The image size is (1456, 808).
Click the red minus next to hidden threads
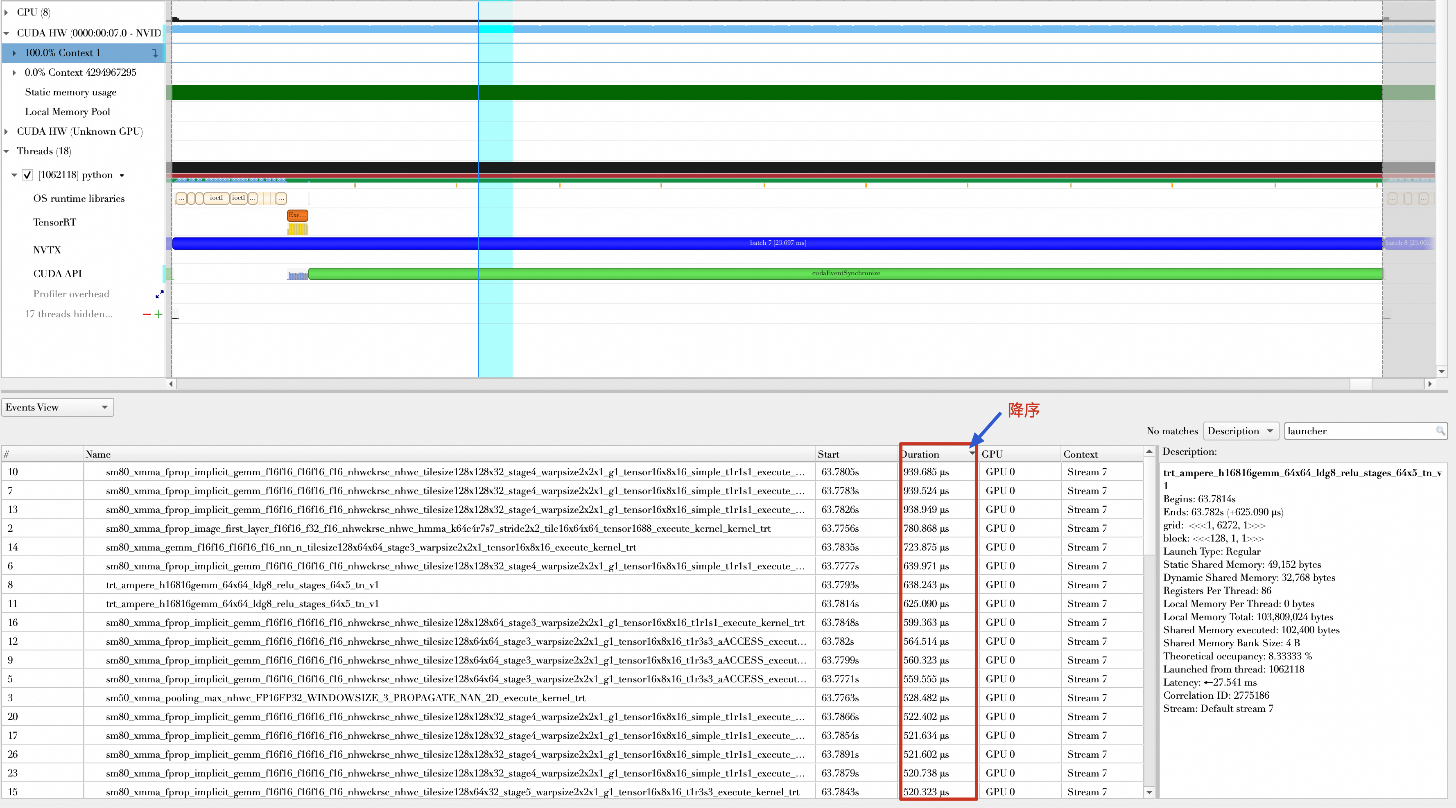[x=147, y=314]
